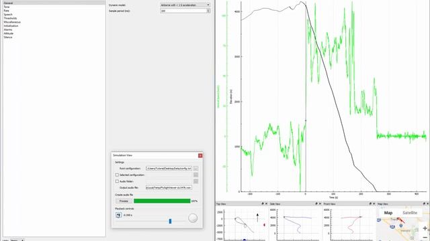This screenshot has width=430, height=241.
Task: Enable the Selected configuration checkbox
Action: (117, 175)
